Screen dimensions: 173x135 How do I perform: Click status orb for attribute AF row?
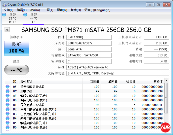(x=8, y=96)
